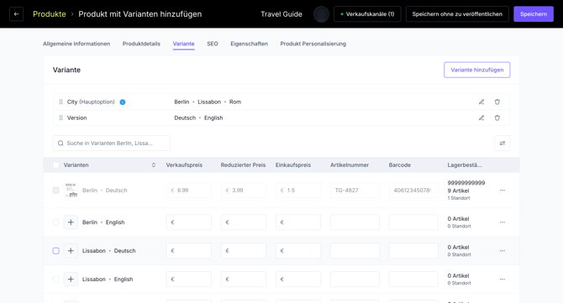Add image via plus for Berlin English
The height and width of the screenshot is (303, 563).
click(71, 222)
